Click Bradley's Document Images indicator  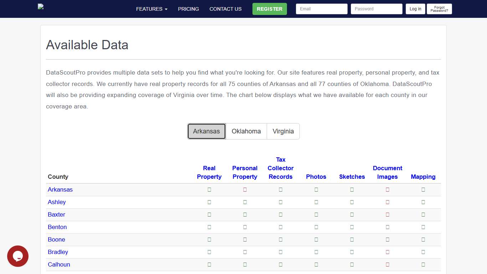[x=388, y=252]
